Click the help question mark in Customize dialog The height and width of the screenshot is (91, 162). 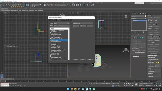(89, 18)
